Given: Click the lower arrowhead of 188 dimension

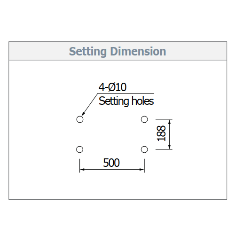Looking at the screenshot, I should (169, 147).
